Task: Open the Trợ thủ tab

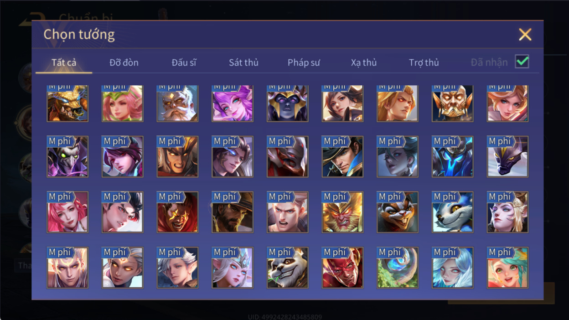Action: [424, 62]
